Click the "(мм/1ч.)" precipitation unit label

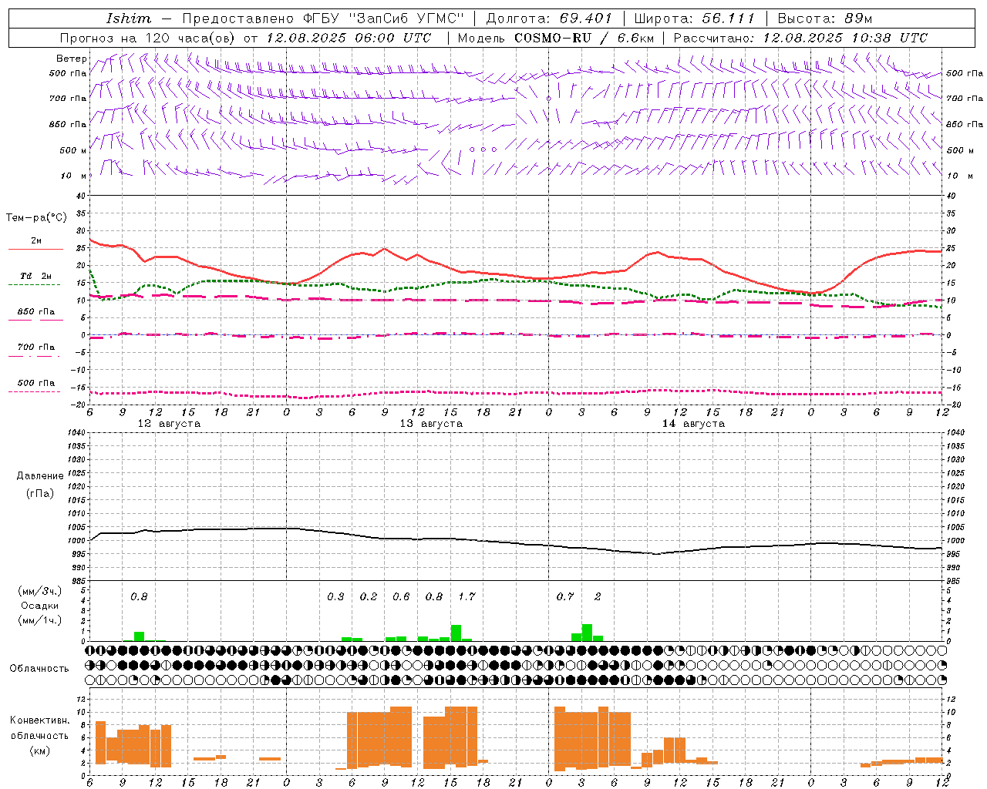pos(40,620)
